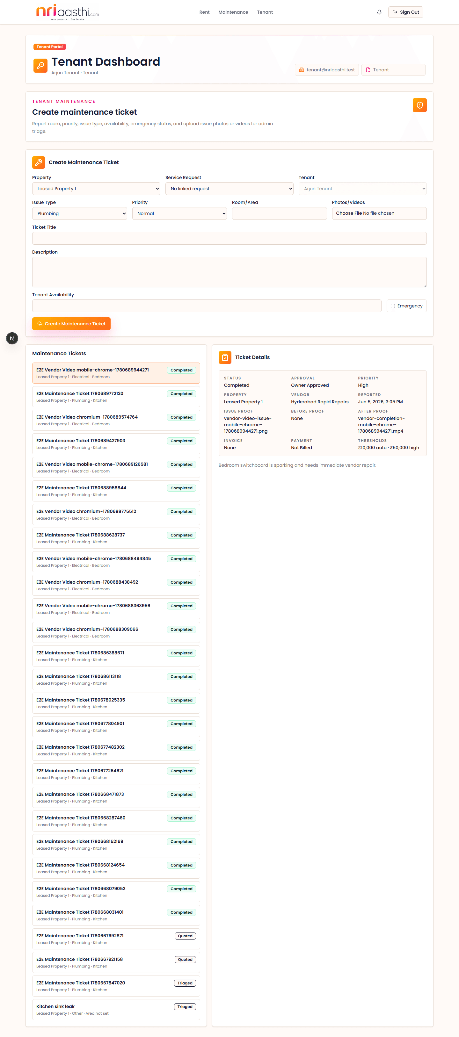Select ticket E2E Maintenance Ticket 1780677804901
The height and width of the screenshot is (1037, 459).
[x=116, y=727]
